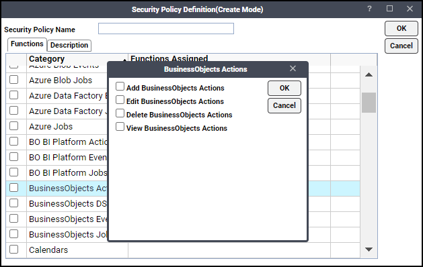Open help via question mark icon
The height and width of the screenshot is (267, 423).
[369, 9]
